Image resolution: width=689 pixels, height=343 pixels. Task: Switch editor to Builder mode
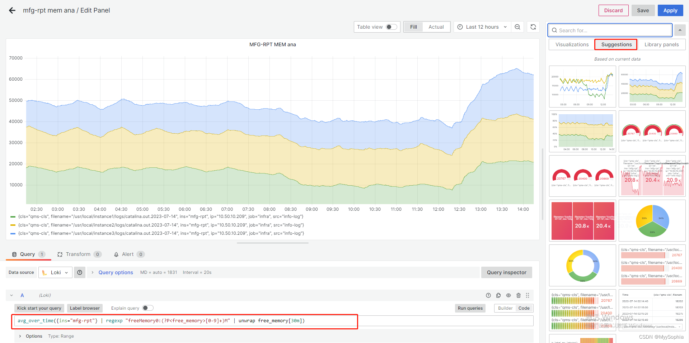(x=505, y=308)
